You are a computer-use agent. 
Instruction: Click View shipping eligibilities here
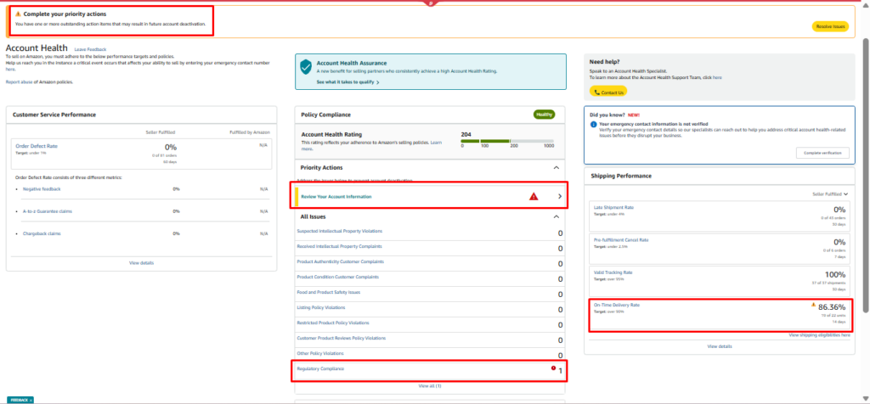(x=820, y=335)
